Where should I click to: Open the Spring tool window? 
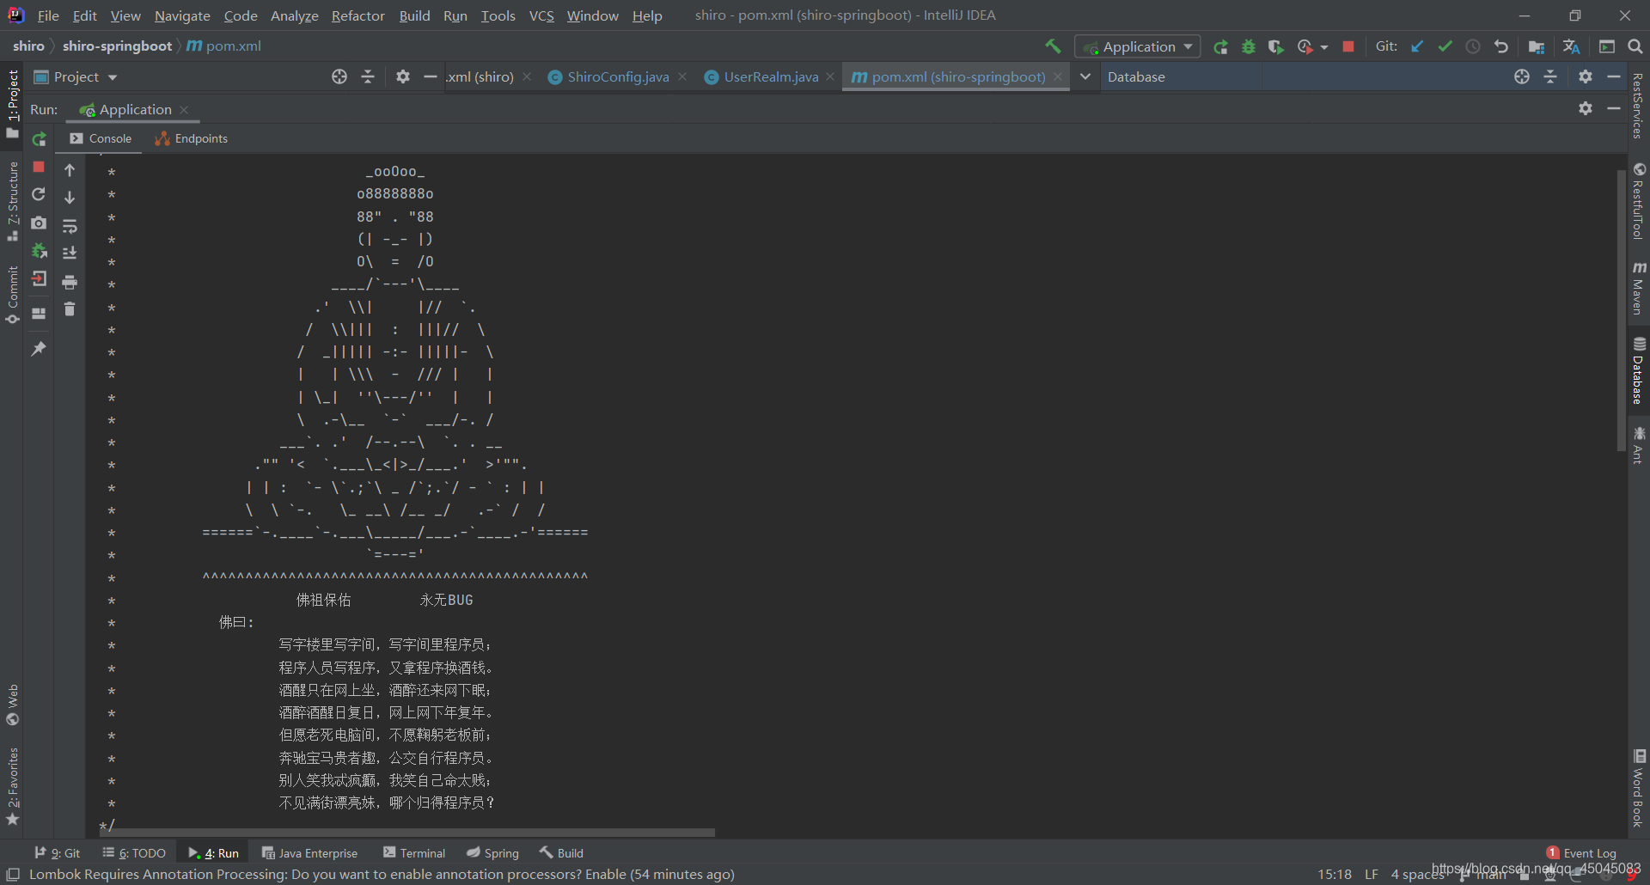click(x=492, y=853)
